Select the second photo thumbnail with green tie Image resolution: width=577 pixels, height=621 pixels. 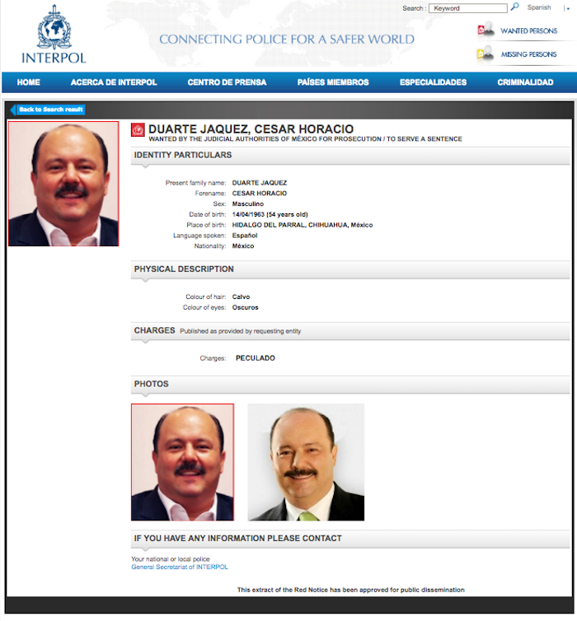[x=306, y=462]
